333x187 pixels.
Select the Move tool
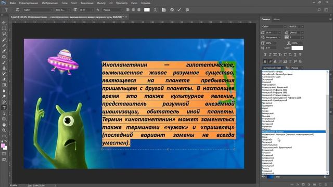pyautogui.click(x=4, y=23)
